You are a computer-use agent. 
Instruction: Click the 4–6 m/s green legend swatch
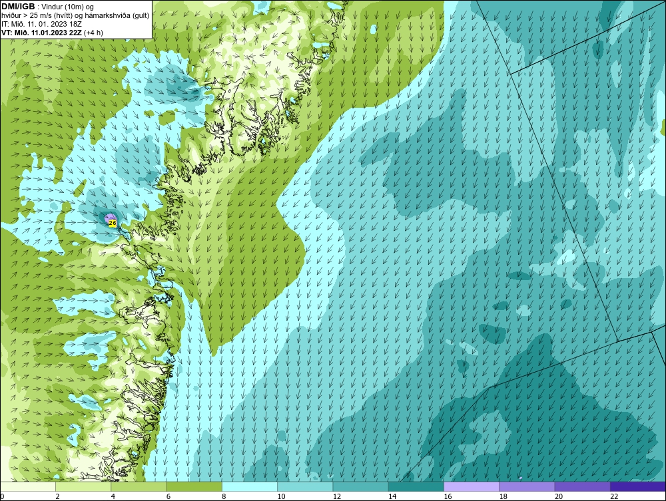click(139, 486)
